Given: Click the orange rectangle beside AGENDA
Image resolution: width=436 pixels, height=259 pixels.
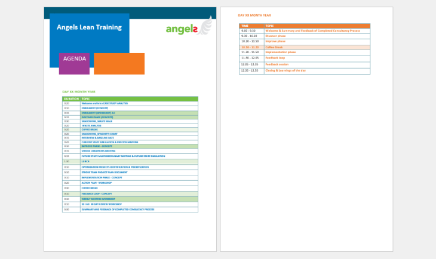Looking at the screenshot, I should [x=119, y=64].
